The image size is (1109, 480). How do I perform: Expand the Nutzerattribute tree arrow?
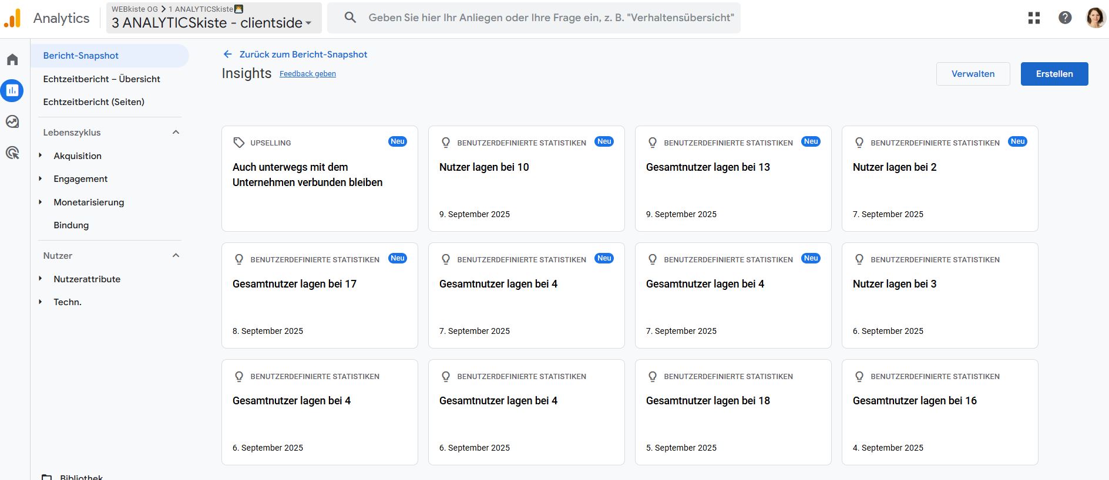(41, 279)
